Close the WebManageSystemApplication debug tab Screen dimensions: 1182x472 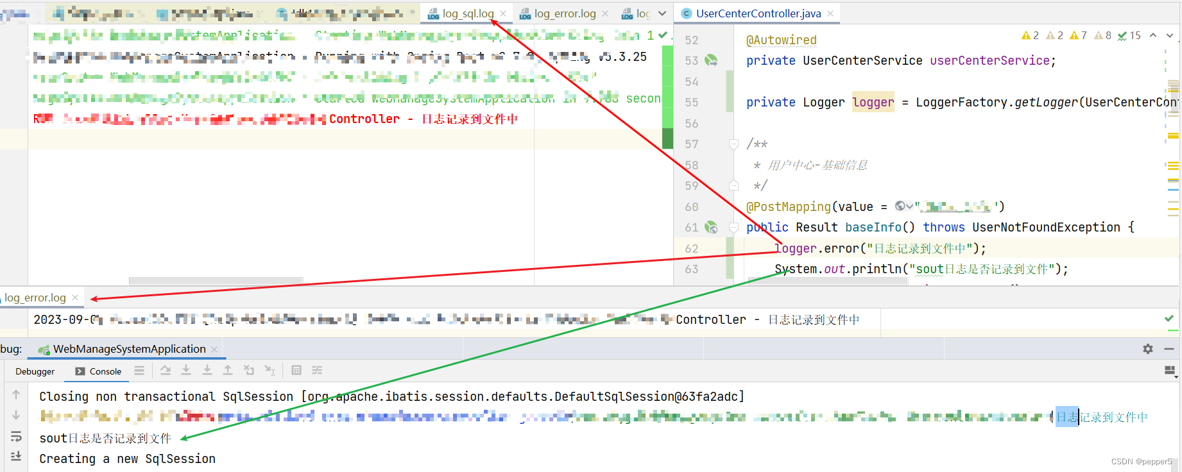point(214,350)
